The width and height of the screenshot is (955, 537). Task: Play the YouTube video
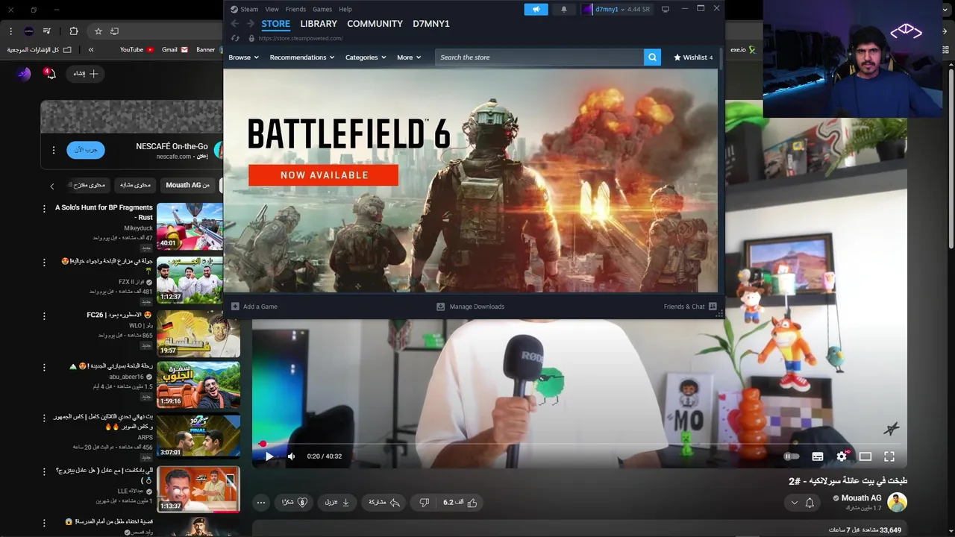(x=269, y=456)
